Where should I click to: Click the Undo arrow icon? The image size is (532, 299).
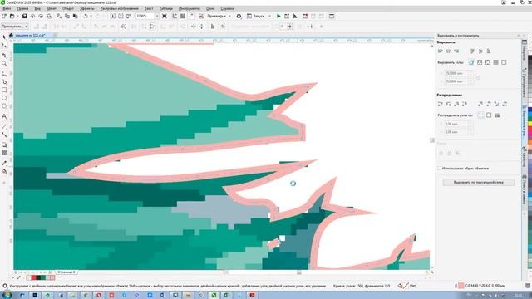[x=86, y=16]
